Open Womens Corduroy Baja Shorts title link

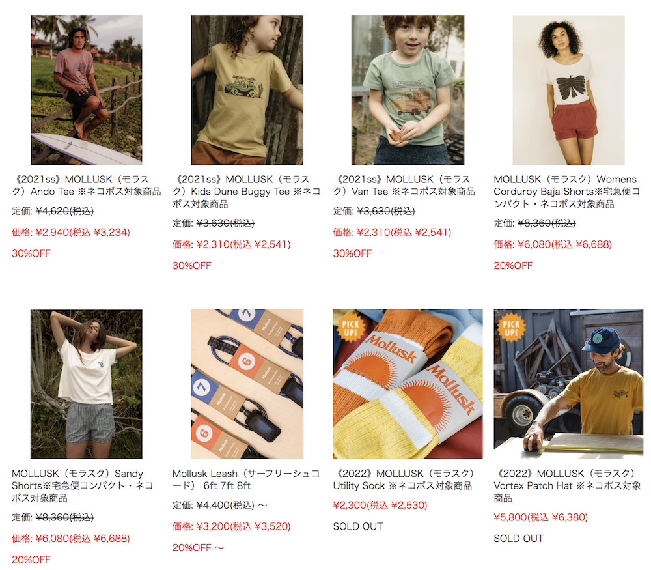567,192
